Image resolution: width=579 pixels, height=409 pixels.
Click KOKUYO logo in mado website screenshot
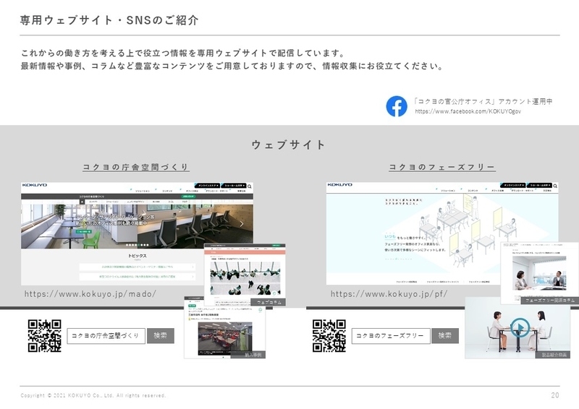click(x=34, y=185)
